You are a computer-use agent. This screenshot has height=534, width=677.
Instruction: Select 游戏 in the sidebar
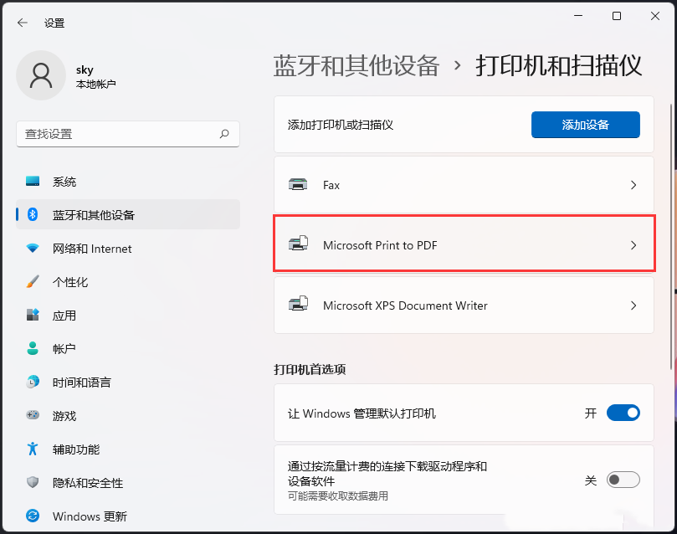[64, 415]
